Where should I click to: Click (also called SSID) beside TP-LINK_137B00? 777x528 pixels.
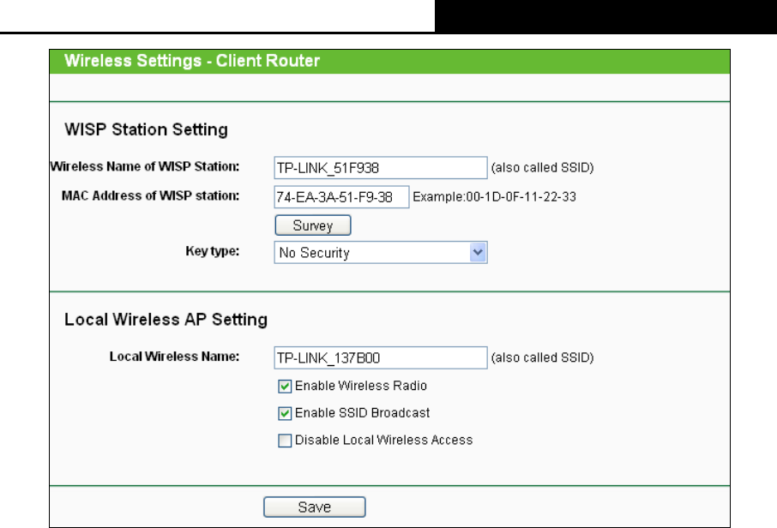(x=543, y=357)
